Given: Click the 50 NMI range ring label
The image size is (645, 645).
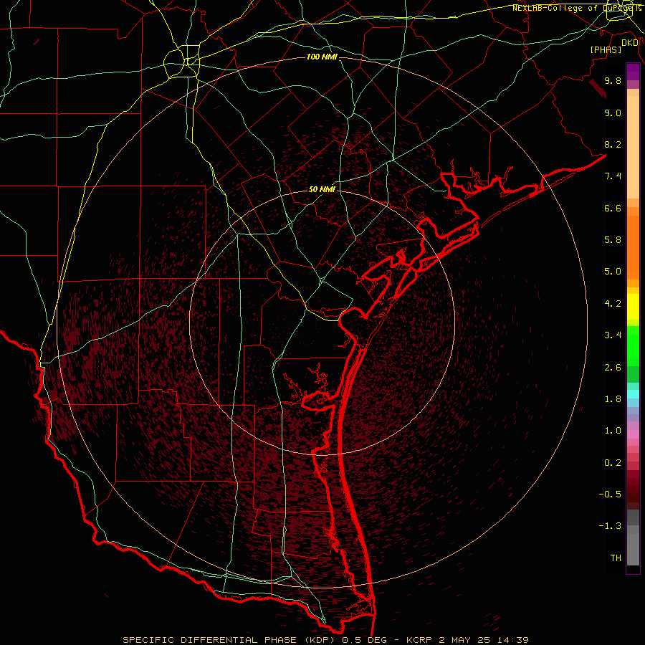Looking at the screenshot, I should (x=322, y=189).
